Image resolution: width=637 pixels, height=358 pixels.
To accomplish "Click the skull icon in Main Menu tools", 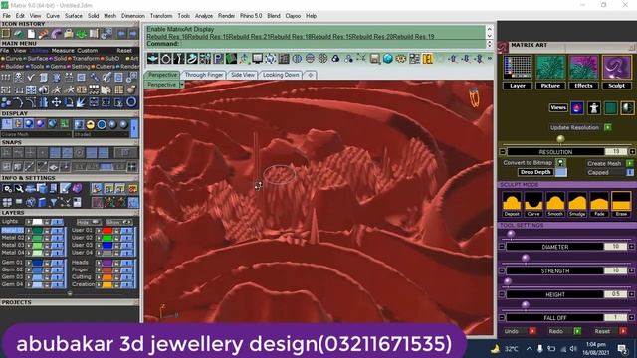I will pos(18,78).
